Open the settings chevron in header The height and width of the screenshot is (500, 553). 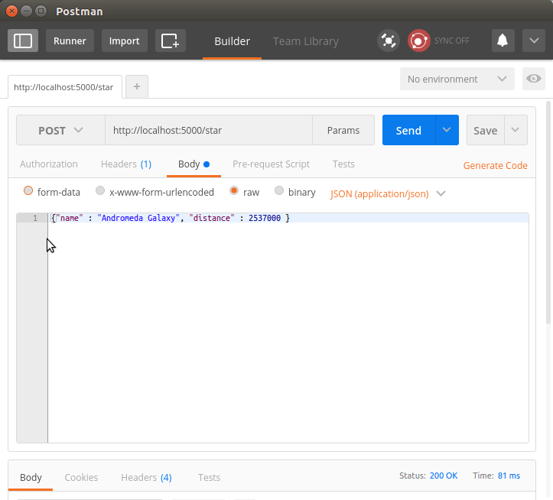coord(534,41)
